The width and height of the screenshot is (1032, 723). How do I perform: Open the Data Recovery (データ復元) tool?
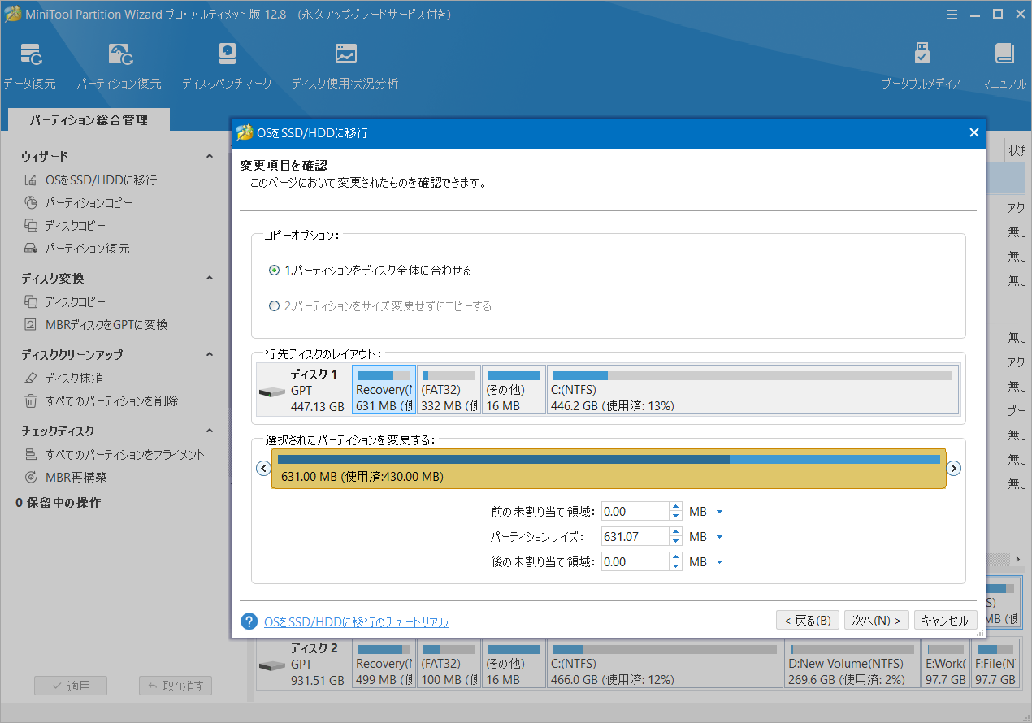pos(30,66)
